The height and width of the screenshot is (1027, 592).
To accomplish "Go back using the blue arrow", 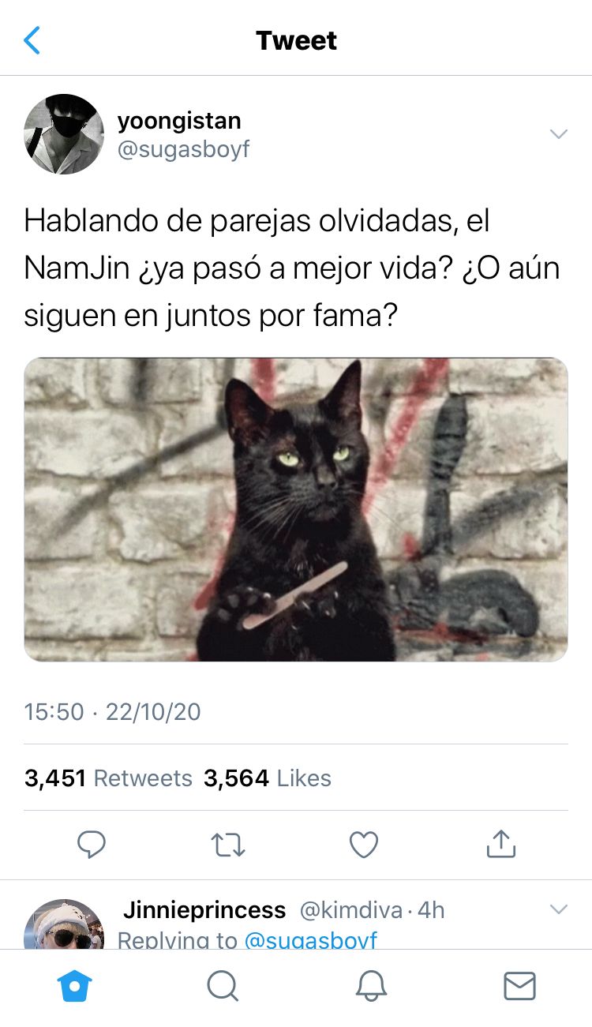I will (32, 40).
